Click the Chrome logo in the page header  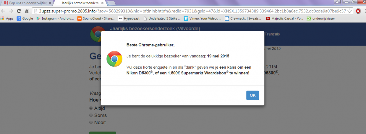pos(98,34)
